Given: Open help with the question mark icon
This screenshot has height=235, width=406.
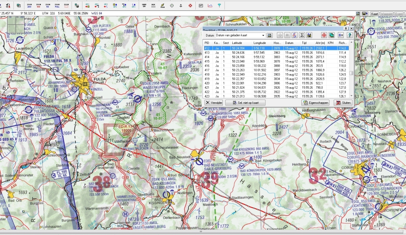Looking at the screenshot, I should (349, 35).
